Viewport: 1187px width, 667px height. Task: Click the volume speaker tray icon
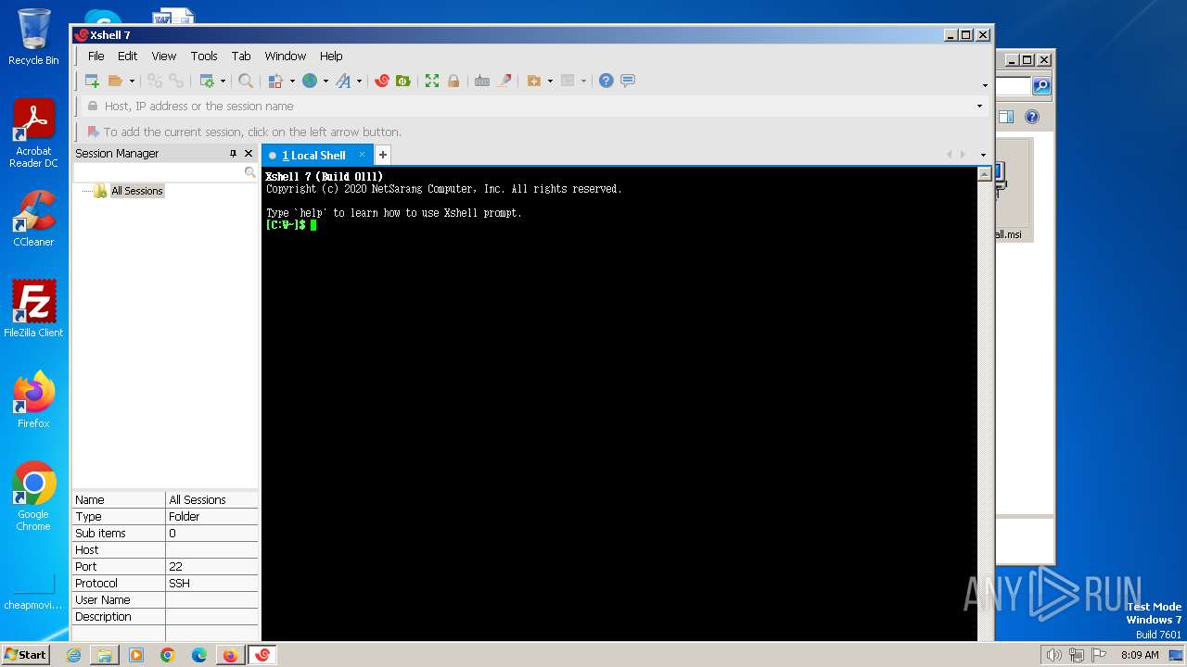pyautogui.click(x=1053, y=655)
